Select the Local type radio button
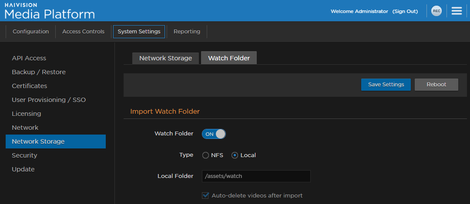Image resolution: width=470 pixels, height=204 pixels. 235,155
